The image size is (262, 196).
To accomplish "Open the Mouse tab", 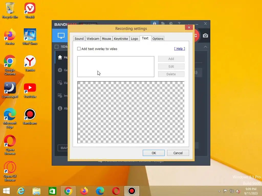I will 106,39.
